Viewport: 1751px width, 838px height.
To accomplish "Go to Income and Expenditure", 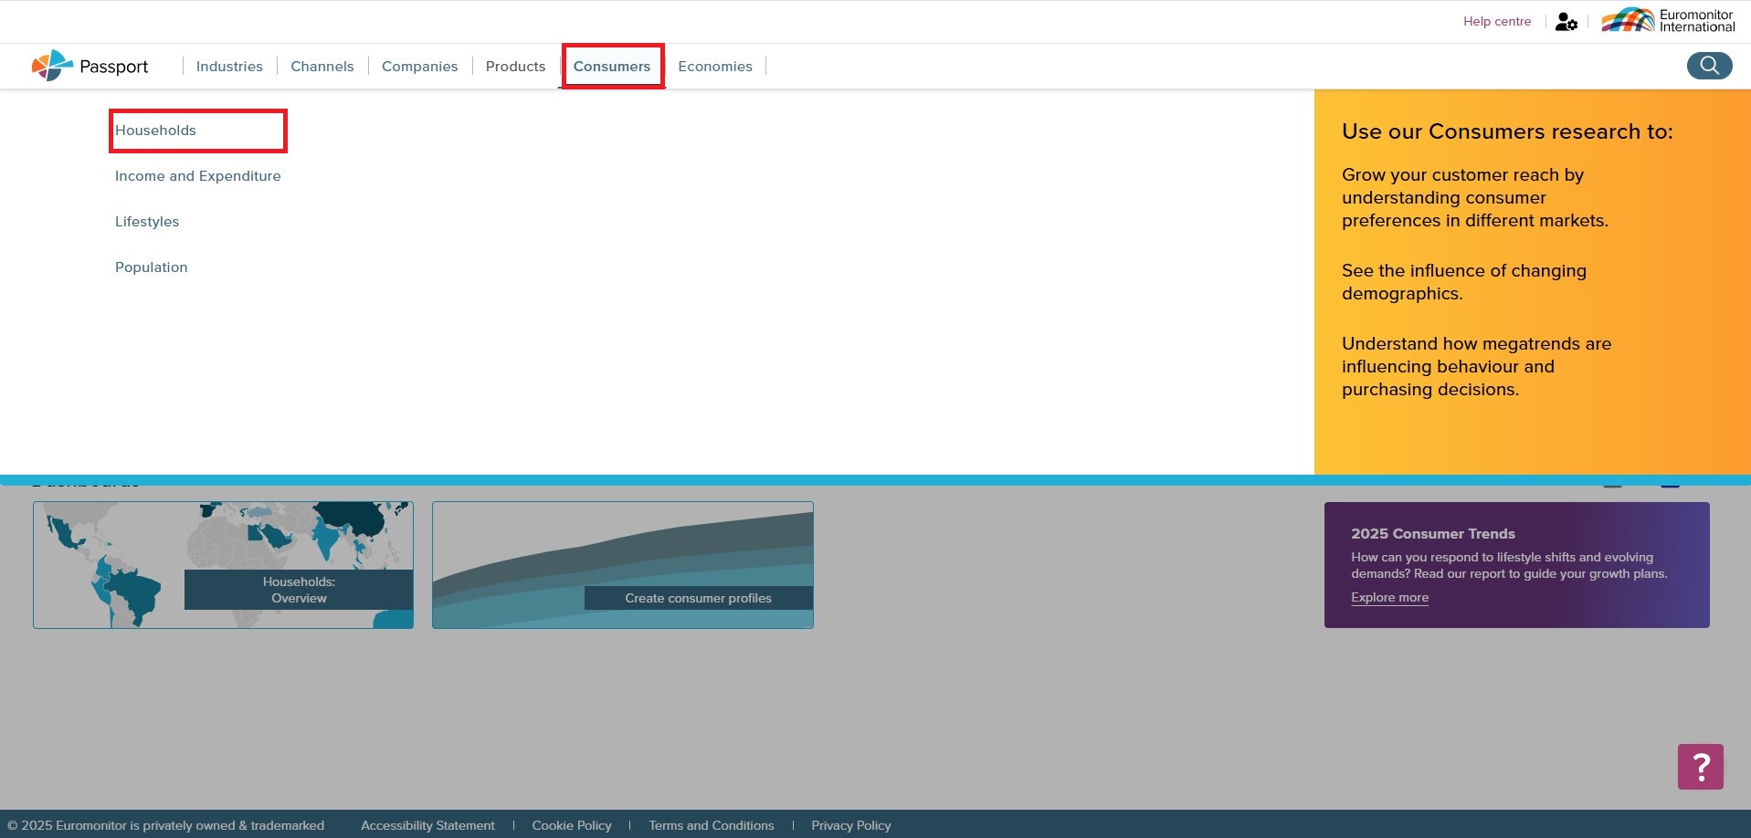I will tap(198, 176).
